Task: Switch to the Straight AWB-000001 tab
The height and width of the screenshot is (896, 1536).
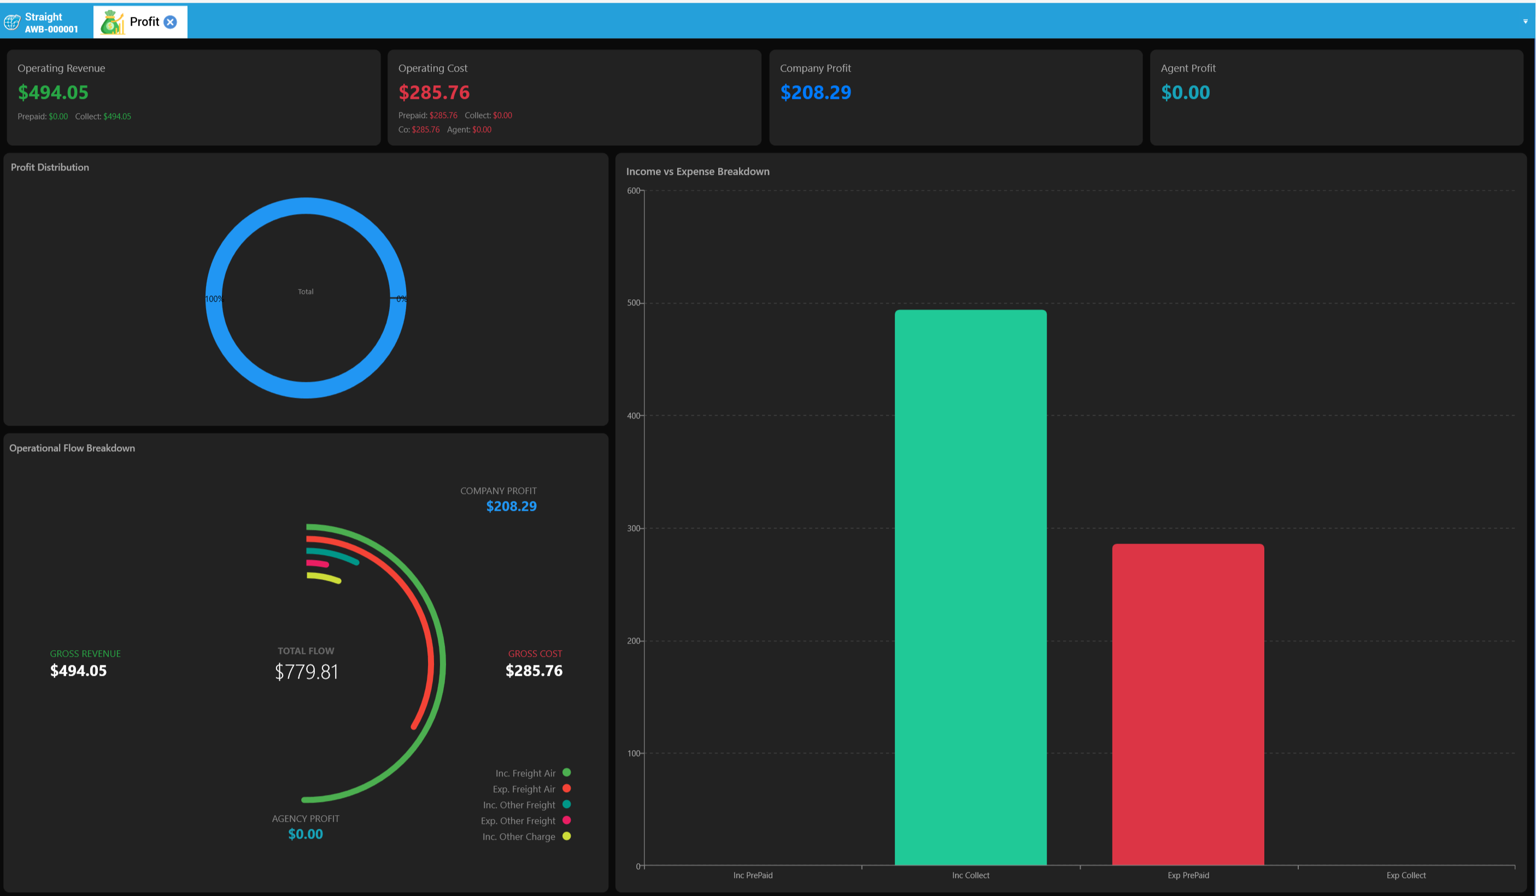Action: [42, 22]
